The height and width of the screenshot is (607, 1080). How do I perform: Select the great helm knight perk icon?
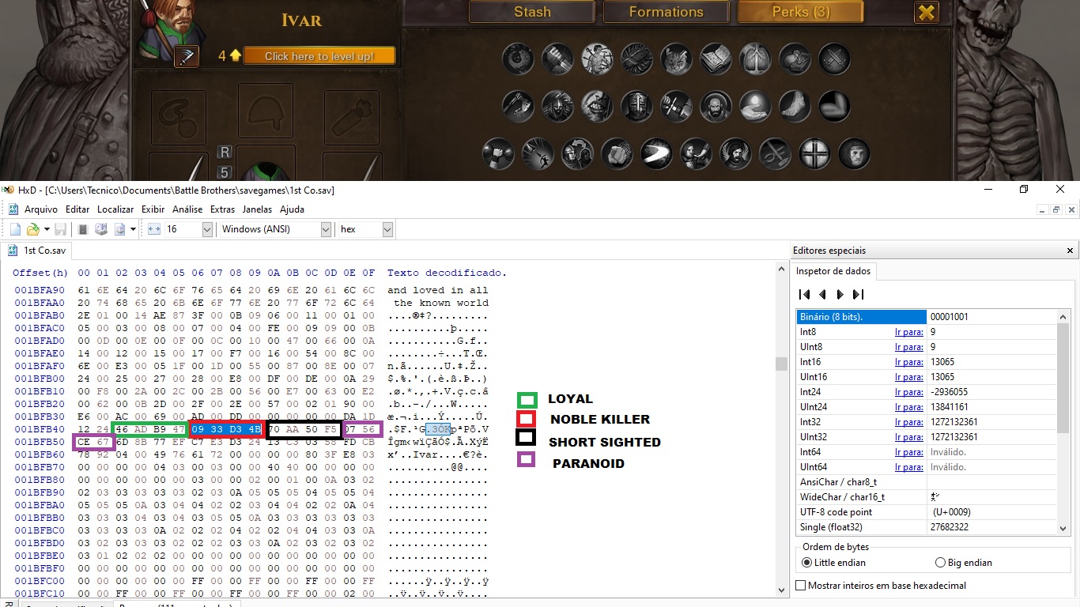[636, 106]
